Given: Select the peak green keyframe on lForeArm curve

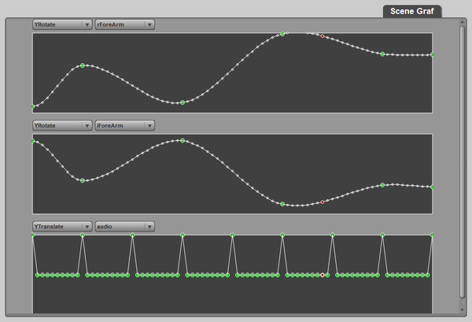Looking at the screenshot, I should tap(183, 141).
